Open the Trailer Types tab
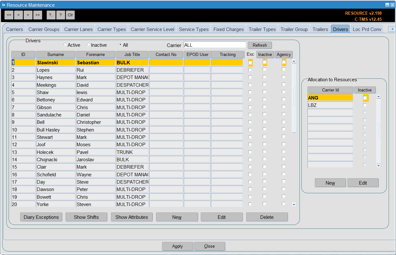 tap(262, 29)
